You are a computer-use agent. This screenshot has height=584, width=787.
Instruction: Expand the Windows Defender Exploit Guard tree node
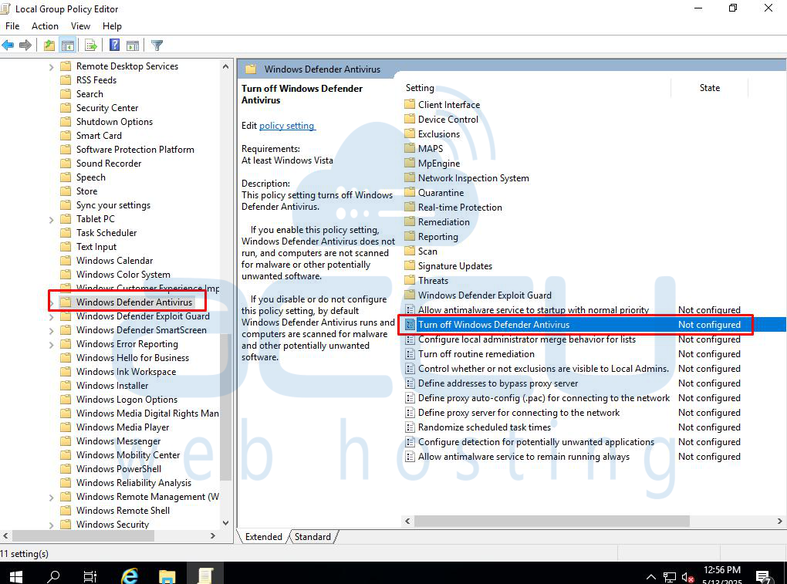51,317
